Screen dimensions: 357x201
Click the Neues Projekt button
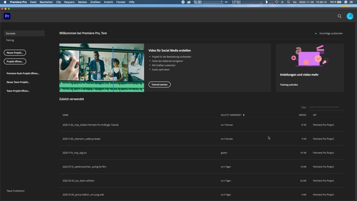(x=15, y=52)
